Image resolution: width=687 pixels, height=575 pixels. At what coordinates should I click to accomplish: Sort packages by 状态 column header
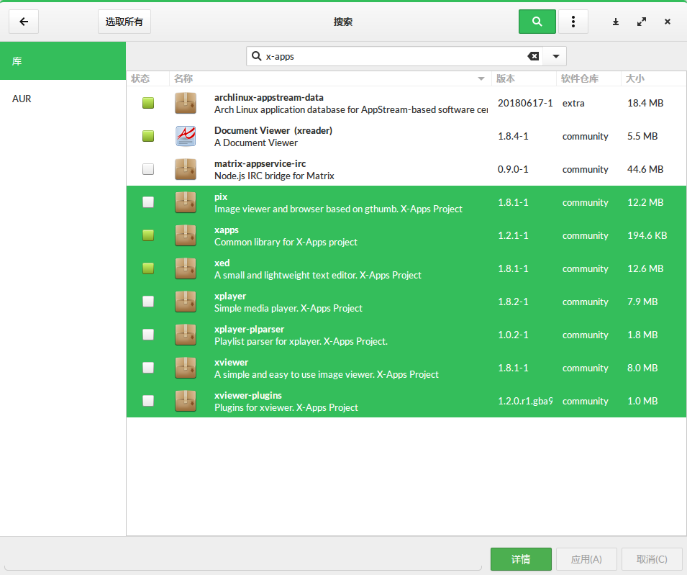coord(147,78)
